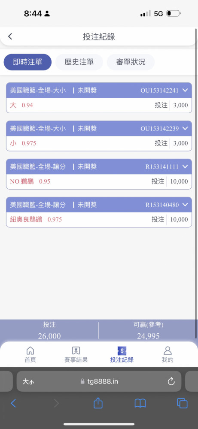Click the page scrollbar on the right edge
The width and height of the screenshot is (198, 429).
tap(196, 183)
